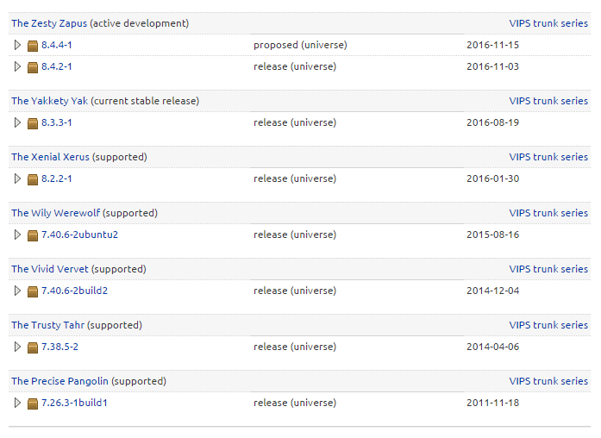Click the package icon beside 8.4.4-1

click(33, 46)
